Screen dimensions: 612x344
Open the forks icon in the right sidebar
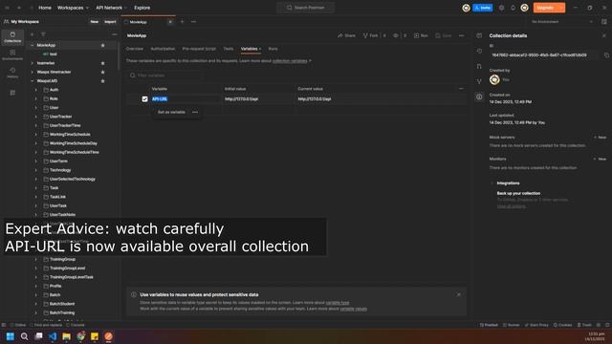[479, 81]
